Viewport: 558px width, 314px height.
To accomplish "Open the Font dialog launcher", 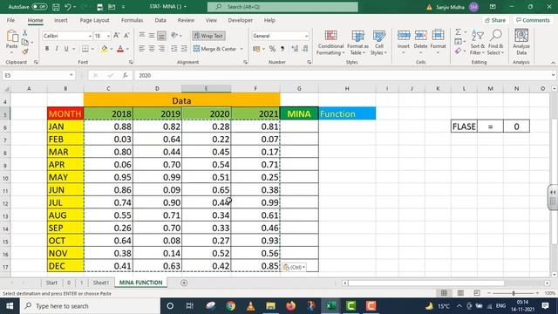I will (131, 62).
